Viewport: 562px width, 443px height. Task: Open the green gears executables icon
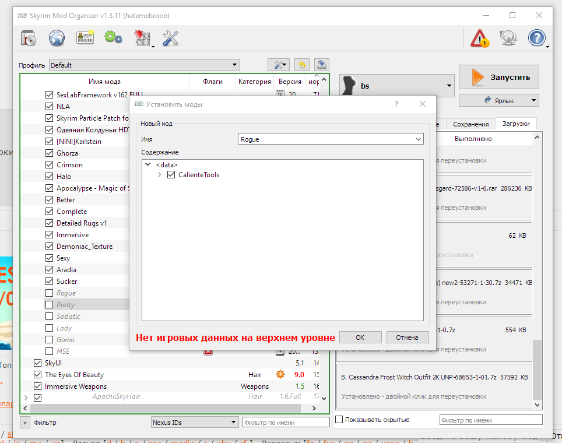[113, 37]
